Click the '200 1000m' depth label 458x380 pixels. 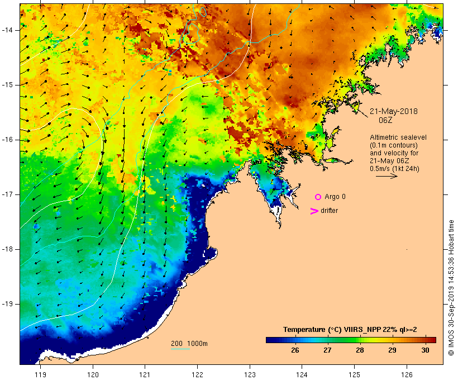(189, 344)
